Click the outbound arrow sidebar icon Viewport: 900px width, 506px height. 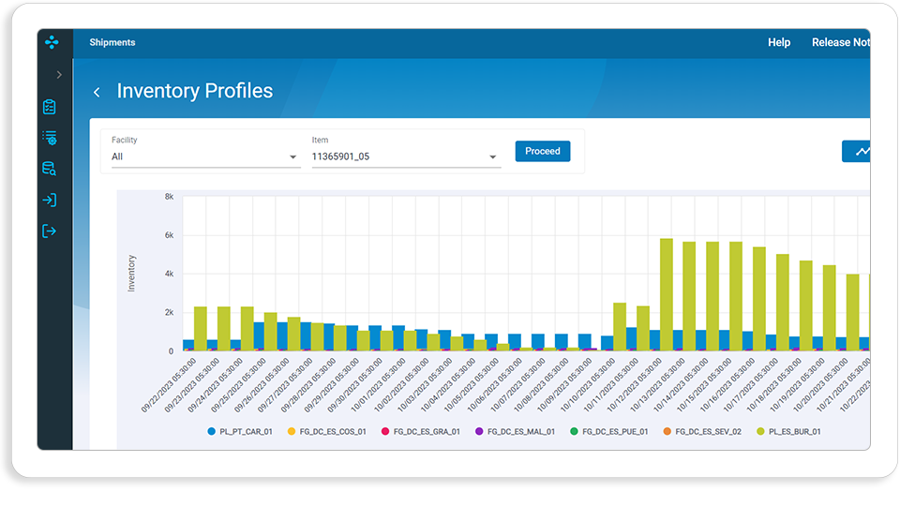(50, 231)
